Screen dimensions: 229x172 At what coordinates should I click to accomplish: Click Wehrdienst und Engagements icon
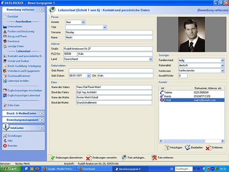pos(5,71)
